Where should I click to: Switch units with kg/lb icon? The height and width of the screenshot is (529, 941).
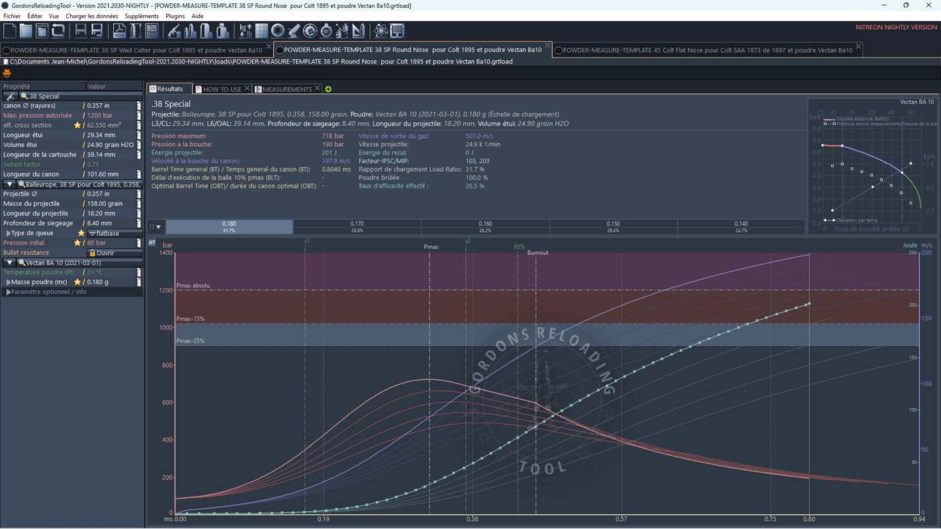[245, 30]
